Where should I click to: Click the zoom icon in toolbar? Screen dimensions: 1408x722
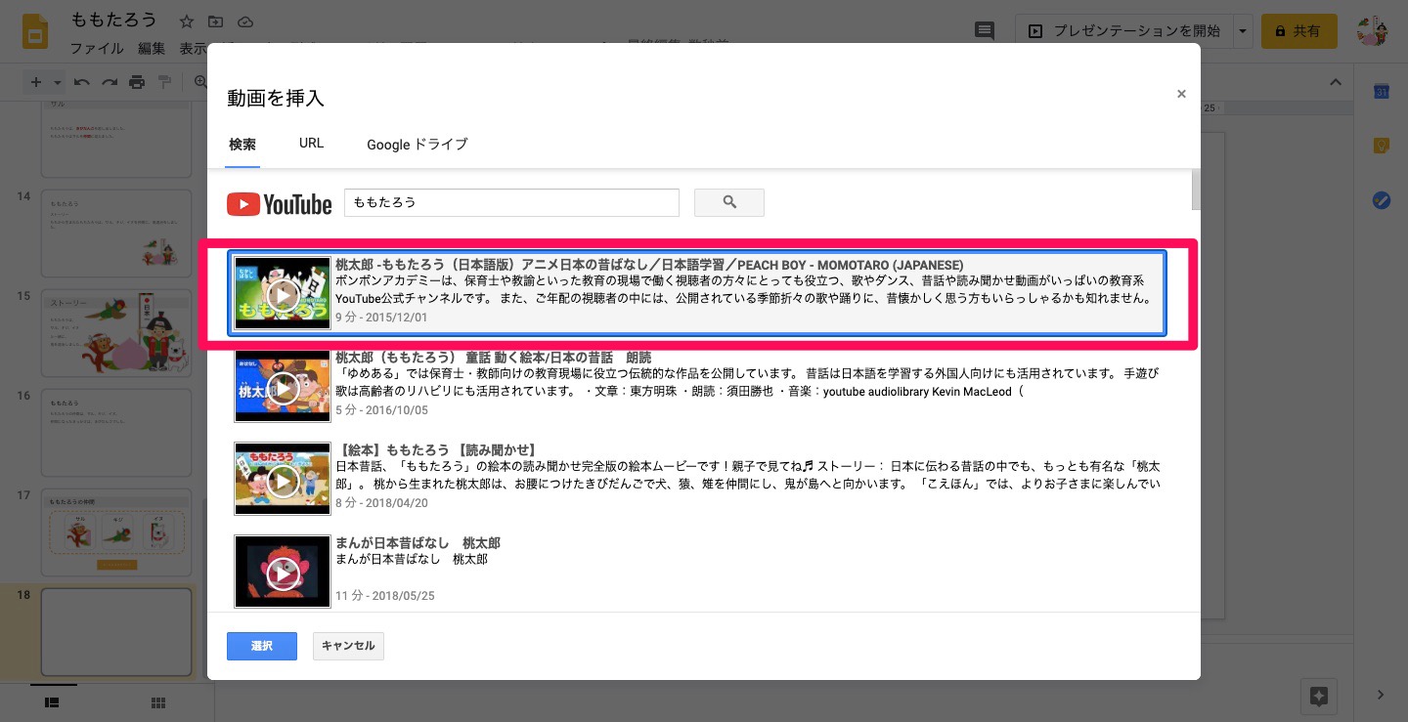(200, 82)
